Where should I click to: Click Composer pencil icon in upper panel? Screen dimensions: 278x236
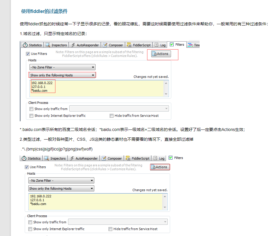pos(105,45)
